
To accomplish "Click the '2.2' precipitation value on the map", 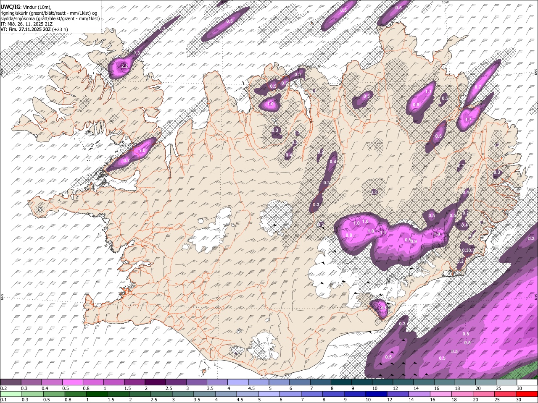I will pyautogui.click(x=124, y=66).
